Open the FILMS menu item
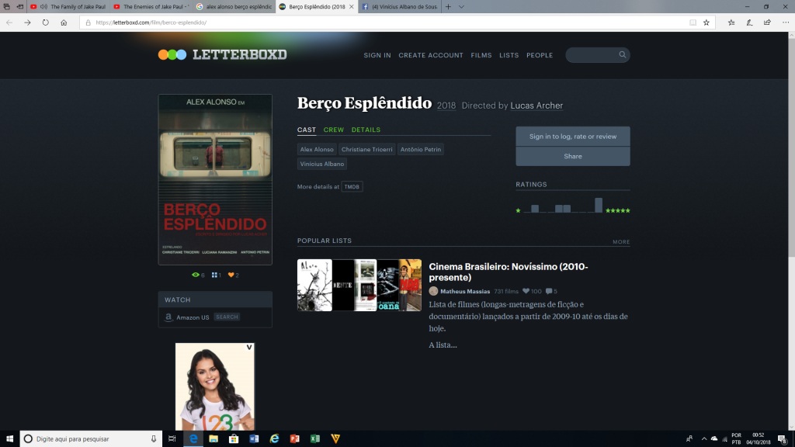 [x=481, y=55]
